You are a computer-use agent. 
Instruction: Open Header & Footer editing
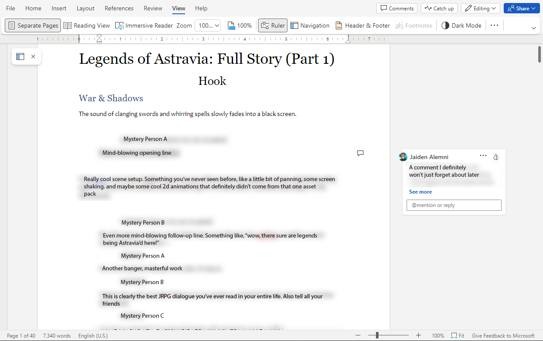(363, 25)
